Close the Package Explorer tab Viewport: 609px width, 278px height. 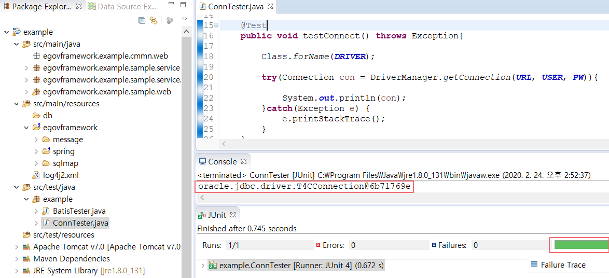pyautogui.click(x=78, y=7)
